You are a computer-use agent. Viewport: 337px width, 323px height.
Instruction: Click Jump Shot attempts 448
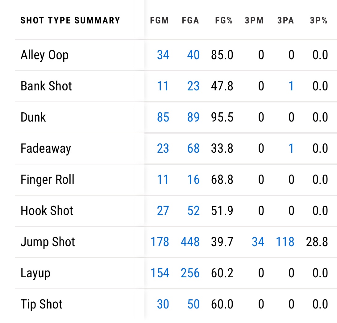[x=190, y=242]
